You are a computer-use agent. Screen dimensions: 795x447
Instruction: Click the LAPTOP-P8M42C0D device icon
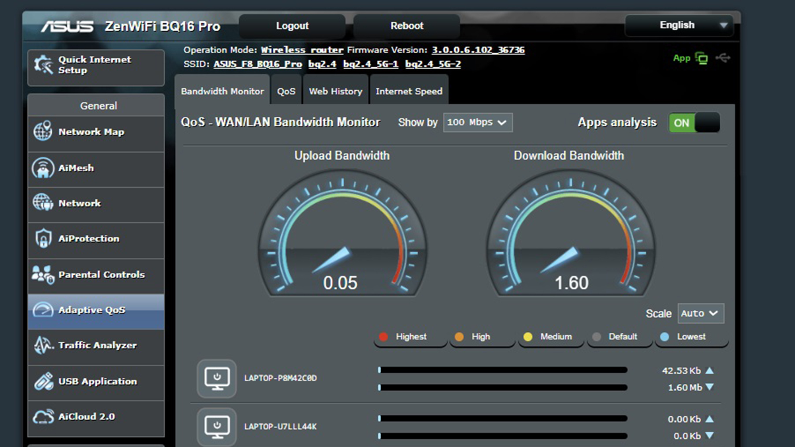[x=217, y=379]
